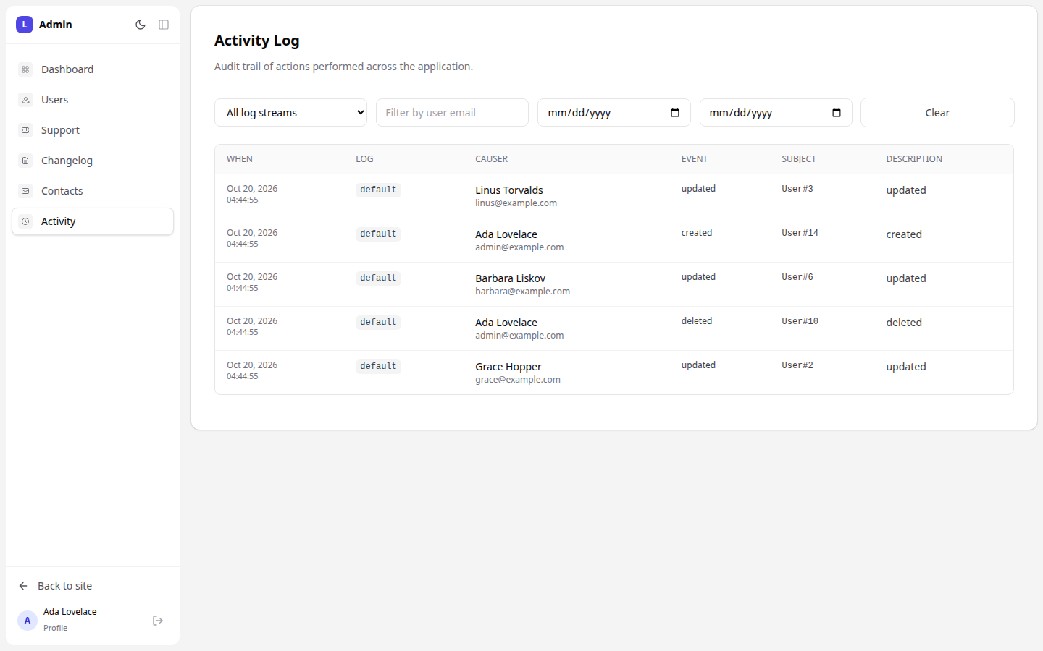Click the Users icon in the sidebar

pyautogui.click(x=25, y=100)
